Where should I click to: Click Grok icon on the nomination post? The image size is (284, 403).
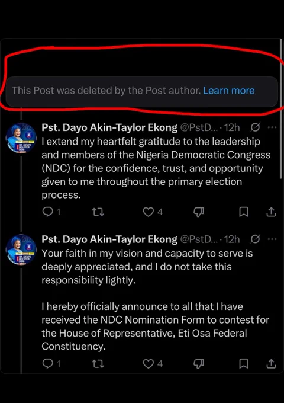(x=255, y=239)
